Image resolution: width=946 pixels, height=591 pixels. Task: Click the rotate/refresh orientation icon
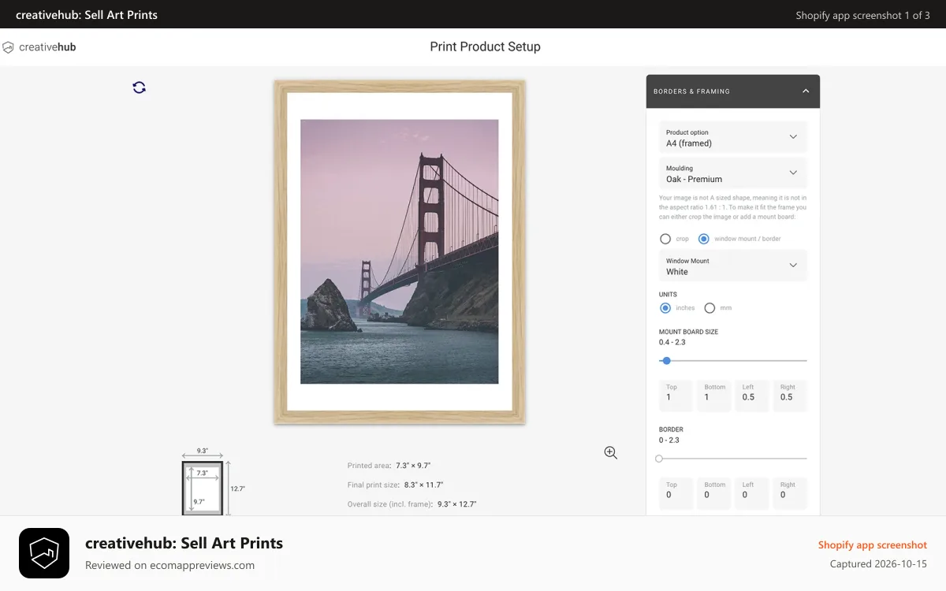[140, 87]
